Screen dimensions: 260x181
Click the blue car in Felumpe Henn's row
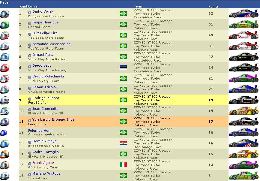click(x=244, y=132)
